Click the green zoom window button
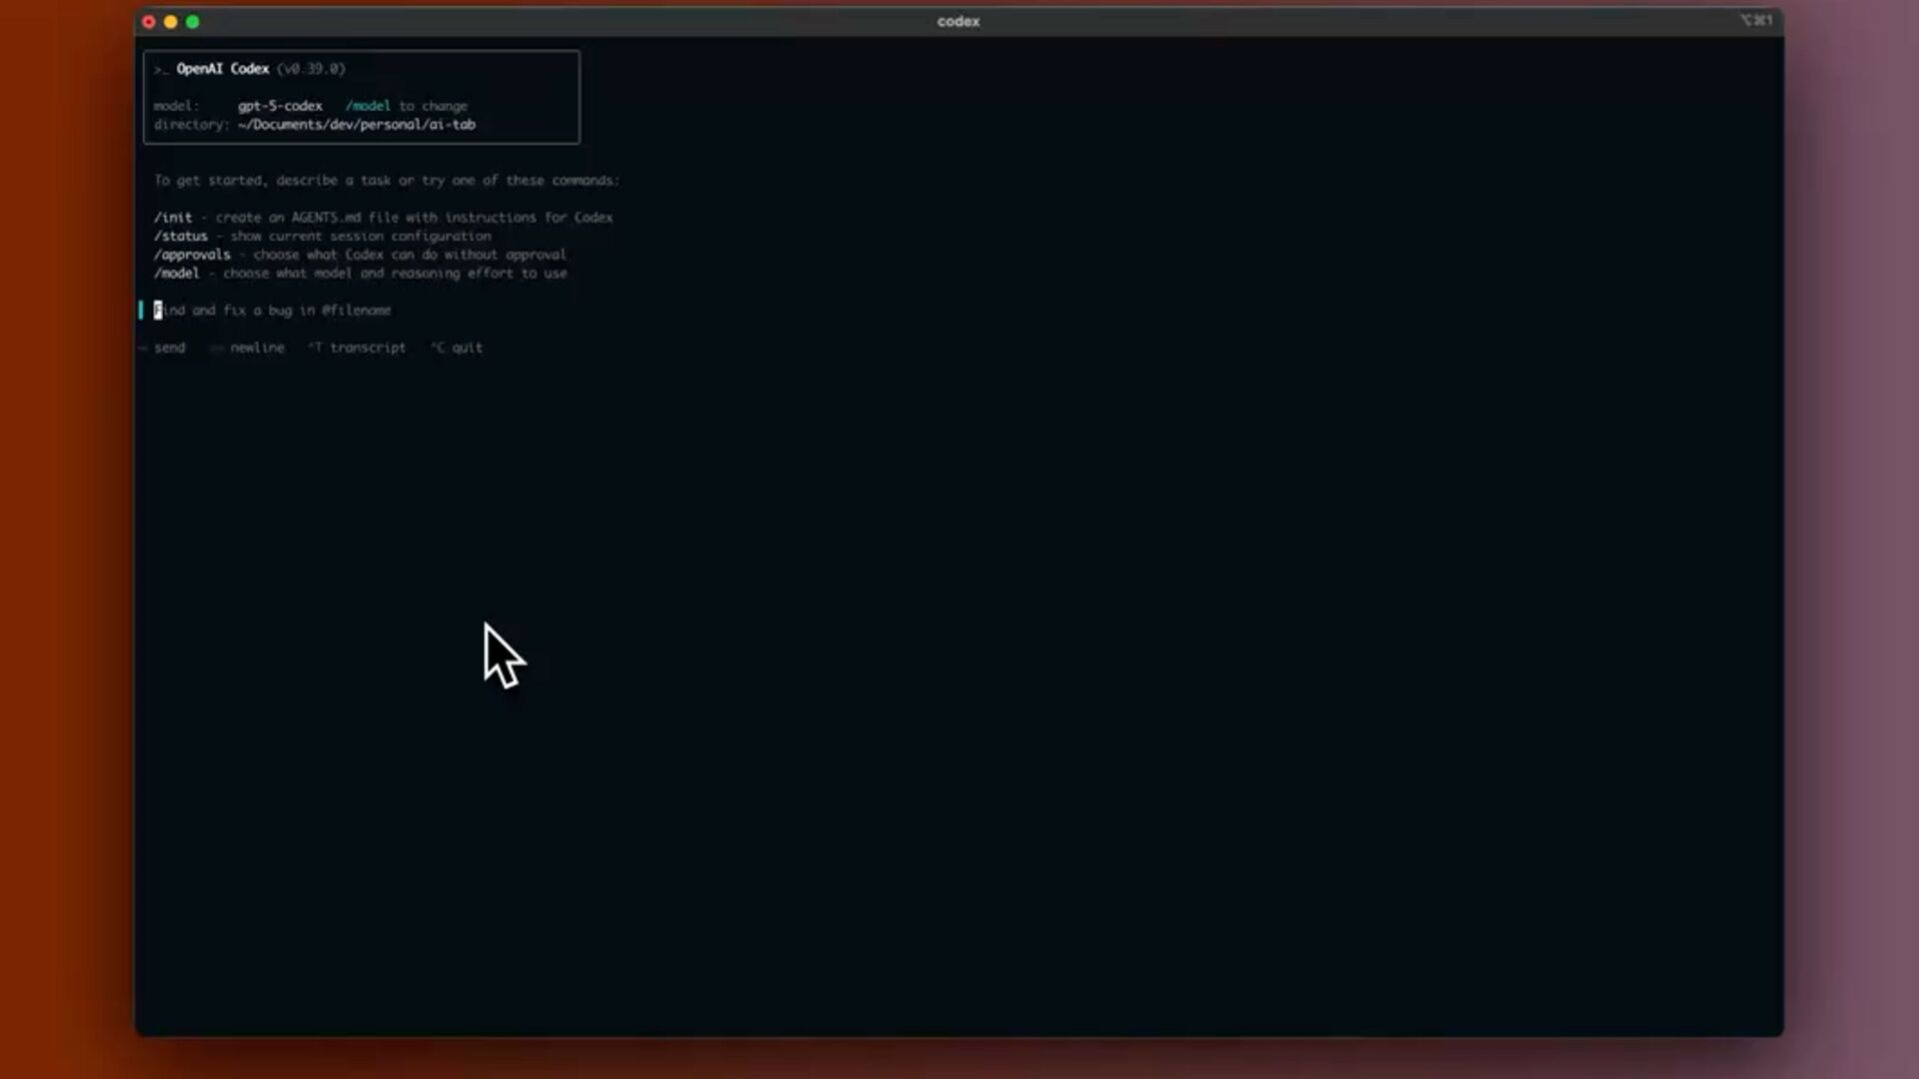This screenshot has width=1919, height=1079. (x=193, y=21)
